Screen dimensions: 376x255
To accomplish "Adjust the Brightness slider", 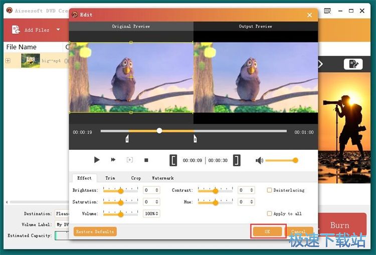I will [x=121, y=190].
